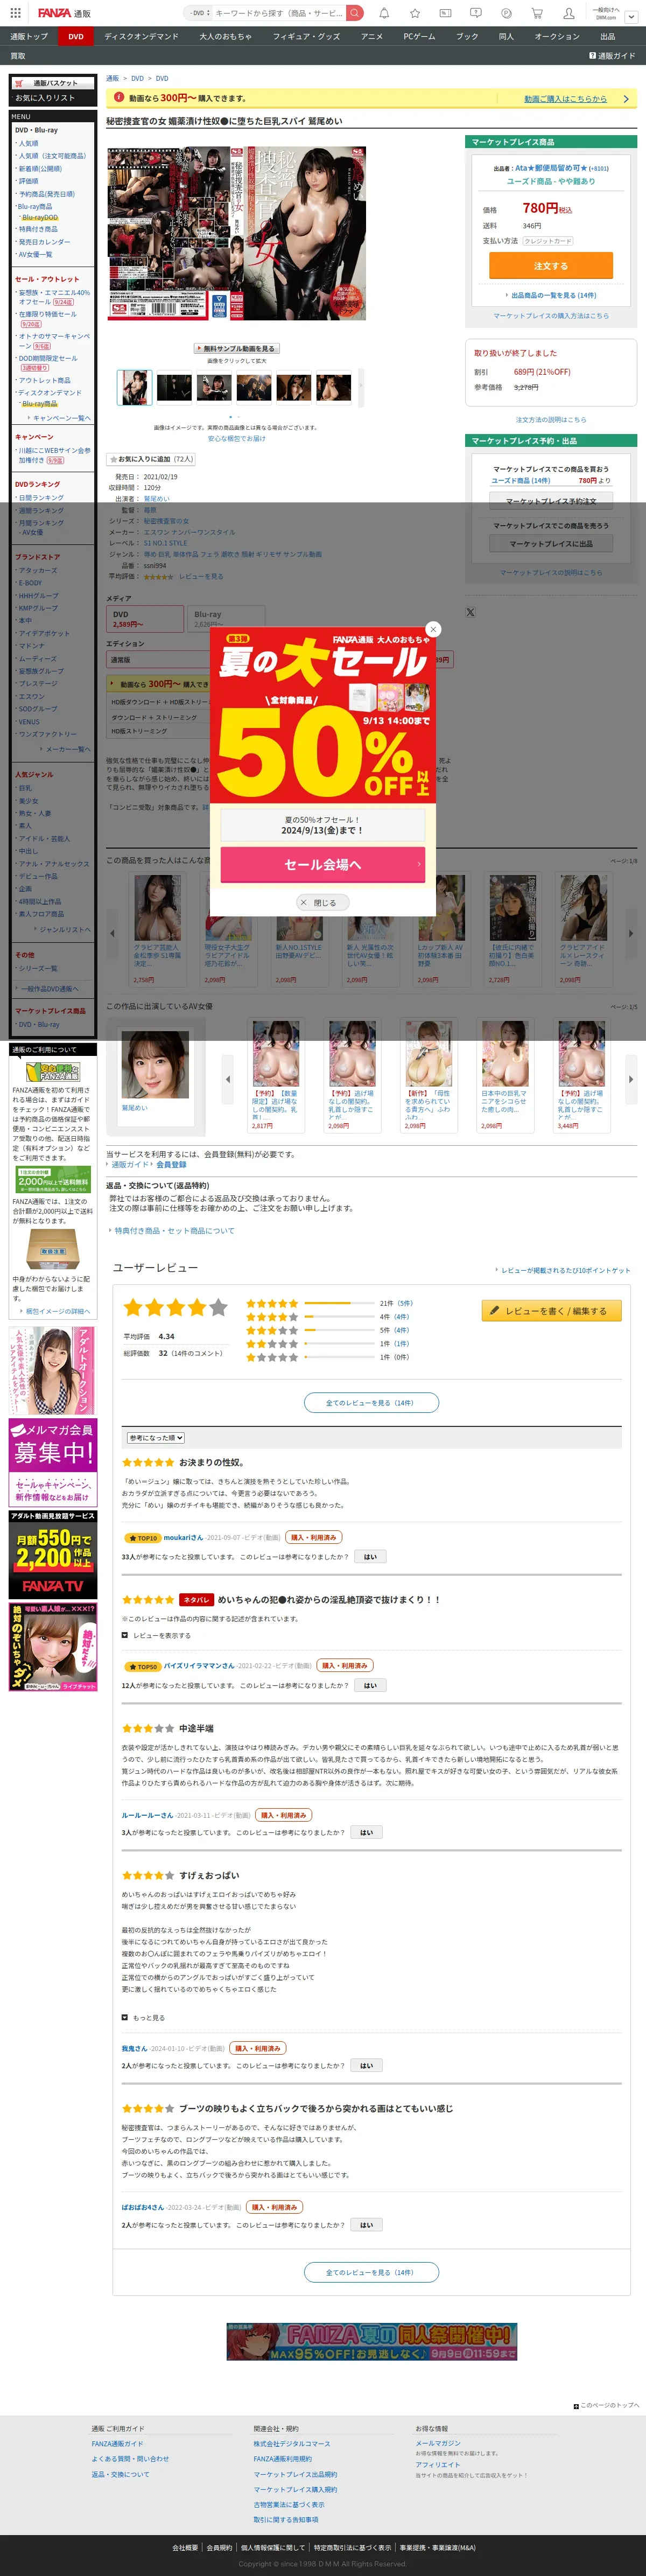Image resolution: width=646 pixels, height=2576 pixels.
Task: Click the arrow at notice bar end
Action: [626, 99]
